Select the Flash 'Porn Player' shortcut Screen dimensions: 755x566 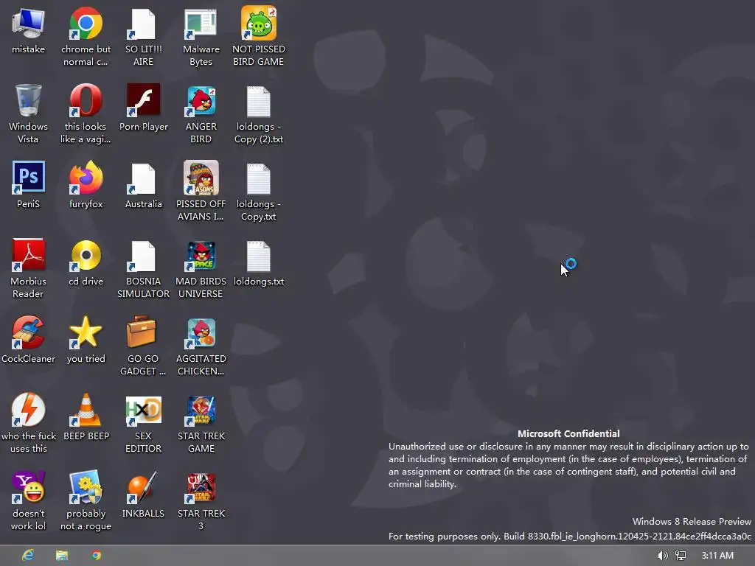click(x=143, y=100)
